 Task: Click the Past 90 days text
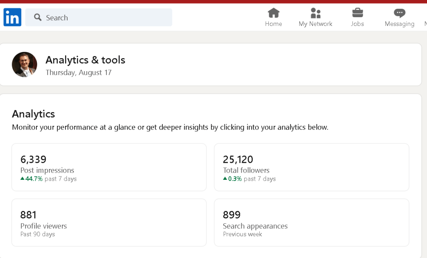tap(38, 234)
